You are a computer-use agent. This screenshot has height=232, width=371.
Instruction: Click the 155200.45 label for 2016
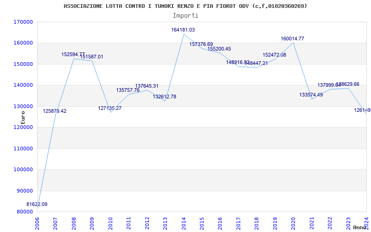point(219,49)
